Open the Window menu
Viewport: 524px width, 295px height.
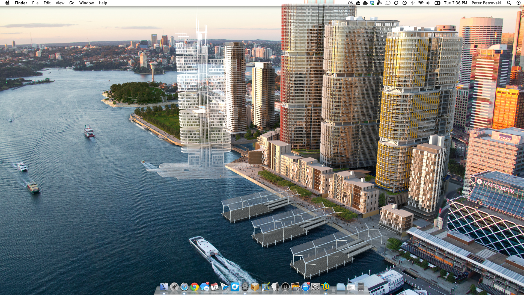[87, 3]
